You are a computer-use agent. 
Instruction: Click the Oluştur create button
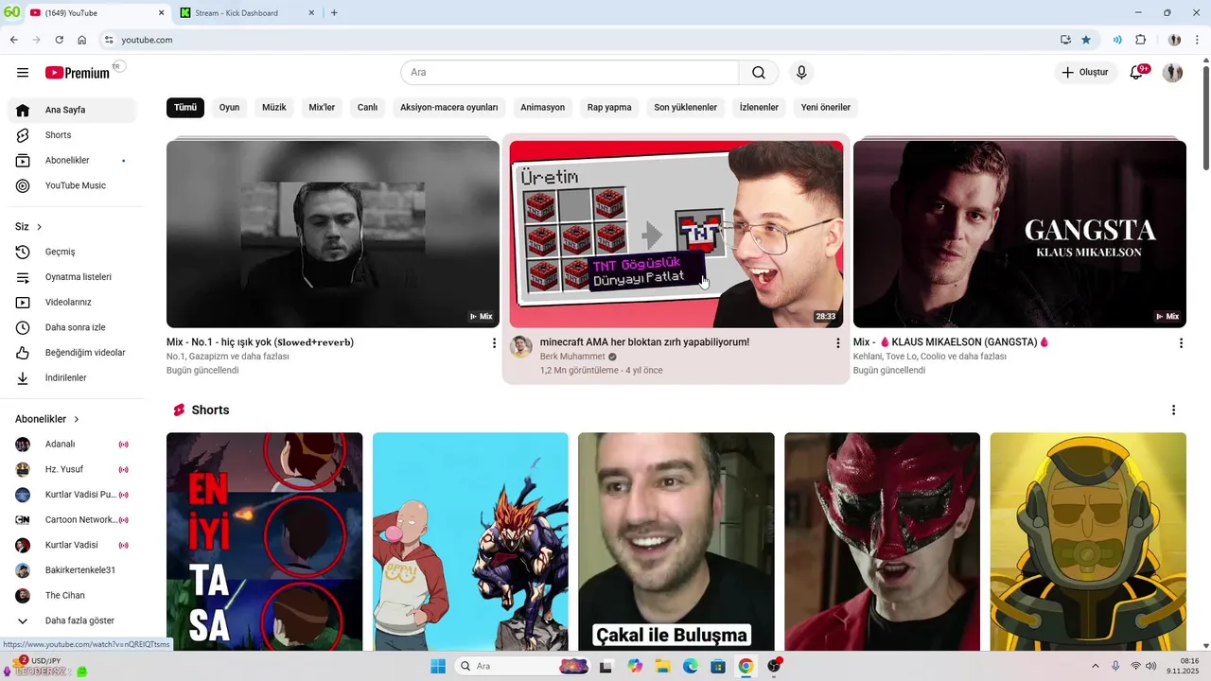tap(1085, 73)
